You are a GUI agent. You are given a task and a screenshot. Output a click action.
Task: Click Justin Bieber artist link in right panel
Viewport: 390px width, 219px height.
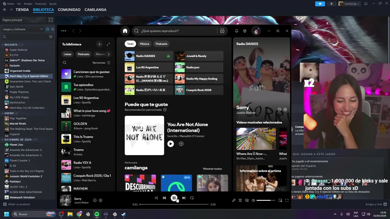tap(246, 113)
